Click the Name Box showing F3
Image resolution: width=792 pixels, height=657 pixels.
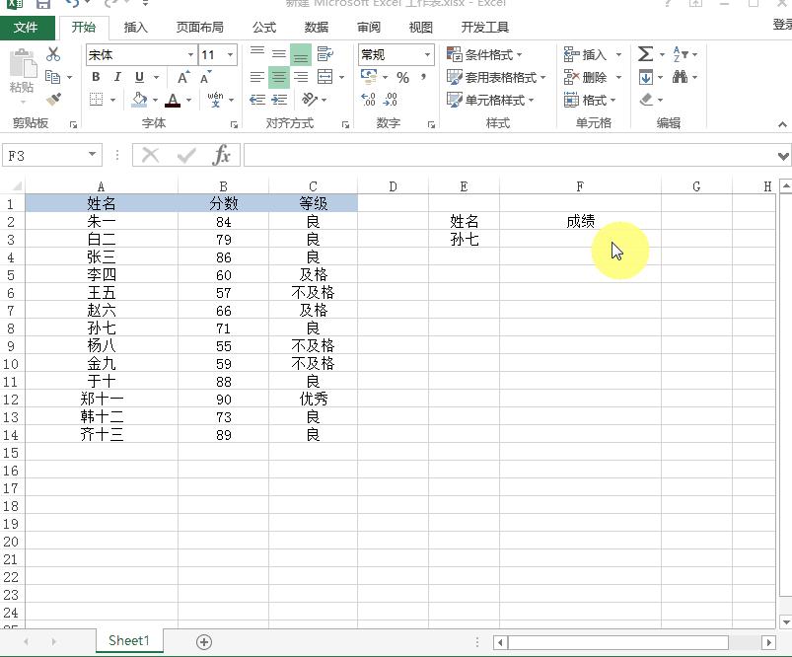44,154
